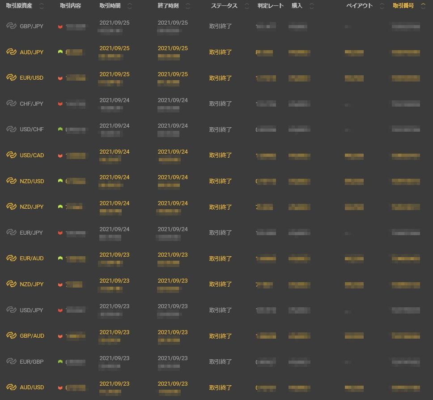This screenshot has width=433, height=400.
Task: Click the AUD/USD asset label
Action: [x=32, y=387]
